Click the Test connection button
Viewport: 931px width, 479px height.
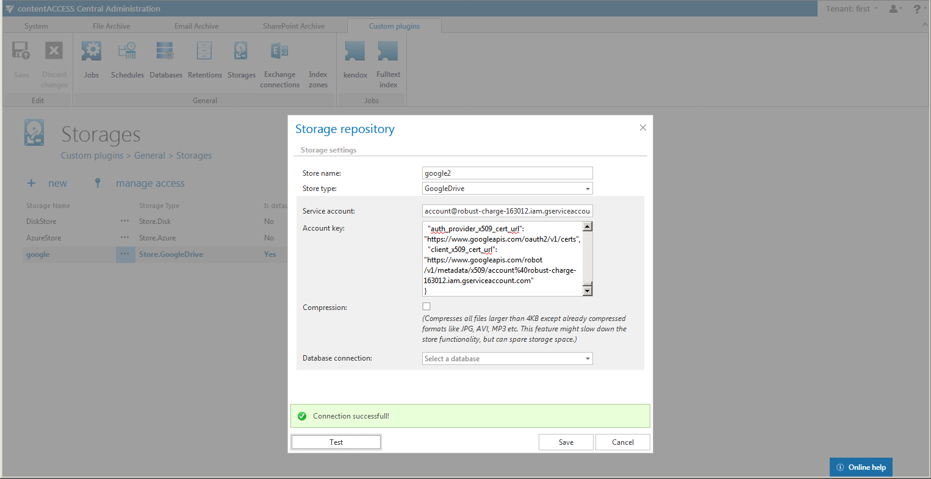point(336,442)
